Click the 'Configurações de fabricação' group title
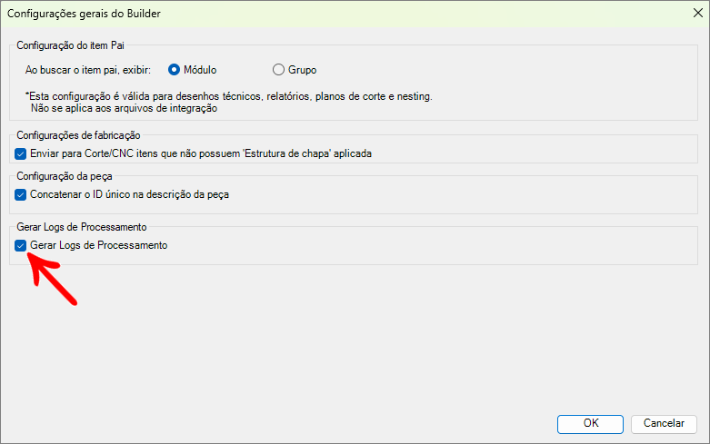The height and width of the screenshot is (444, 710). click(x=78, y=135)
